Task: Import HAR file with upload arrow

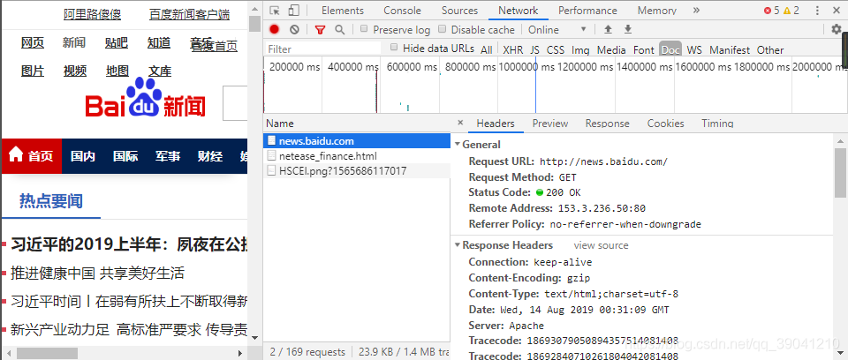Action: (608, 29)
